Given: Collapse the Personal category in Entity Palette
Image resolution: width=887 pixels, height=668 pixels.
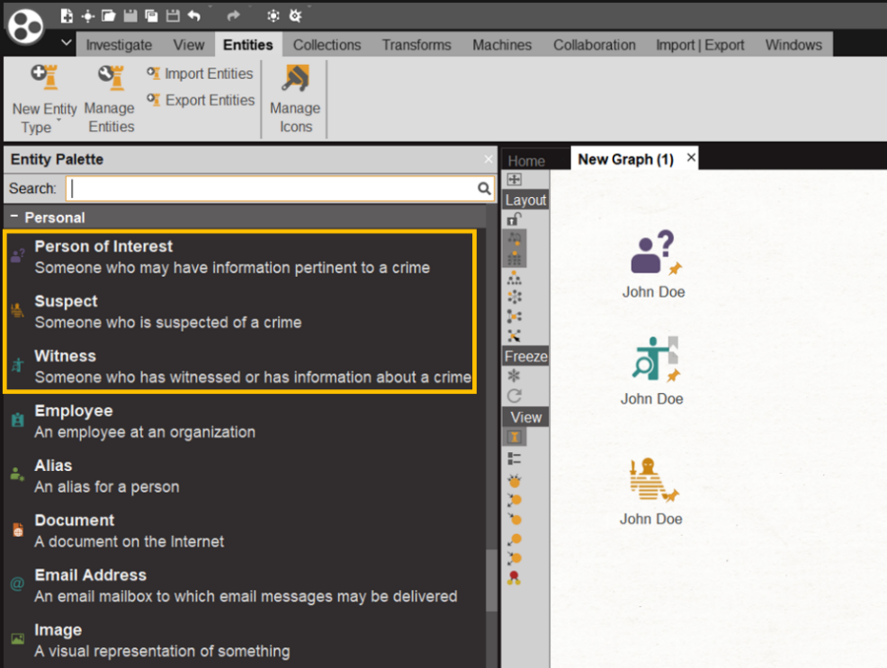Looking at the screenshot, I should [14, 217].
